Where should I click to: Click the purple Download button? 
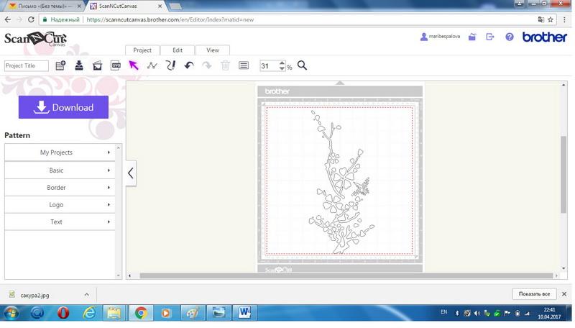63,107
